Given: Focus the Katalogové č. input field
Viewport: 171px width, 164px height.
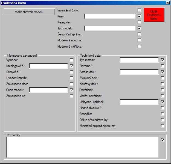Looking at the screenshot, I should pyautogui.click(x=48, y=66).
